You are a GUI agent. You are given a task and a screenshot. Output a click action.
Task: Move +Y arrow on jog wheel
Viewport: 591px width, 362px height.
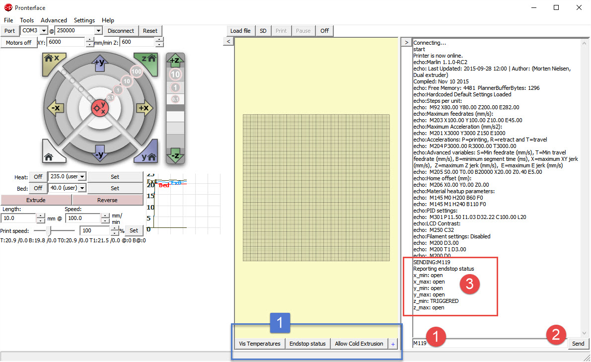click(x=99, y=63)
